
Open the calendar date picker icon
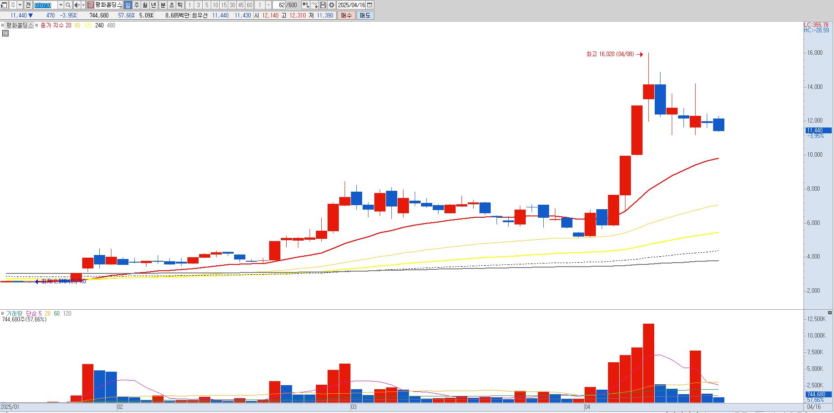(370, 5)
